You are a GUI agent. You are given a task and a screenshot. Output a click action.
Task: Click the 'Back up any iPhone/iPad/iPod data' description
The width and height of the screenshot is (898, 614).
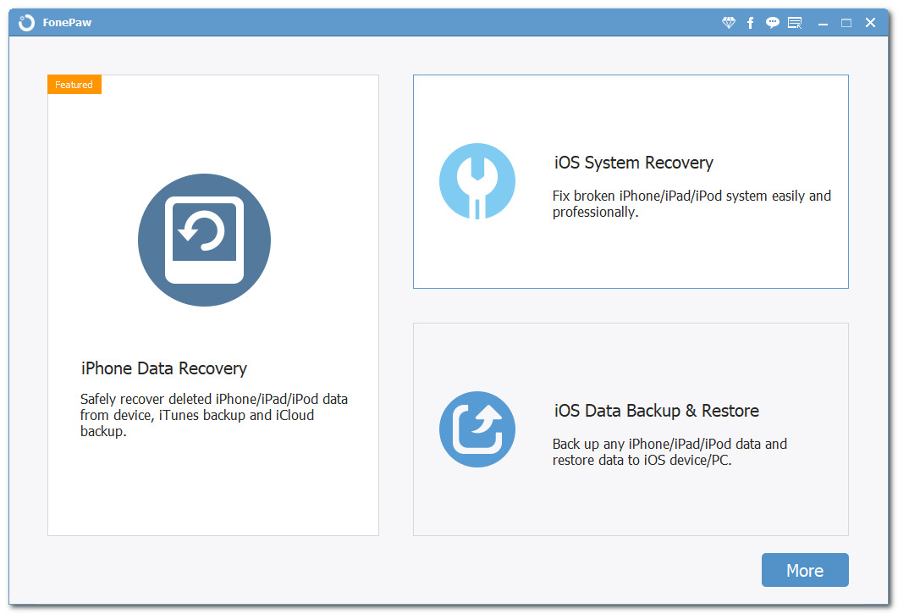[x=669, y=451]
